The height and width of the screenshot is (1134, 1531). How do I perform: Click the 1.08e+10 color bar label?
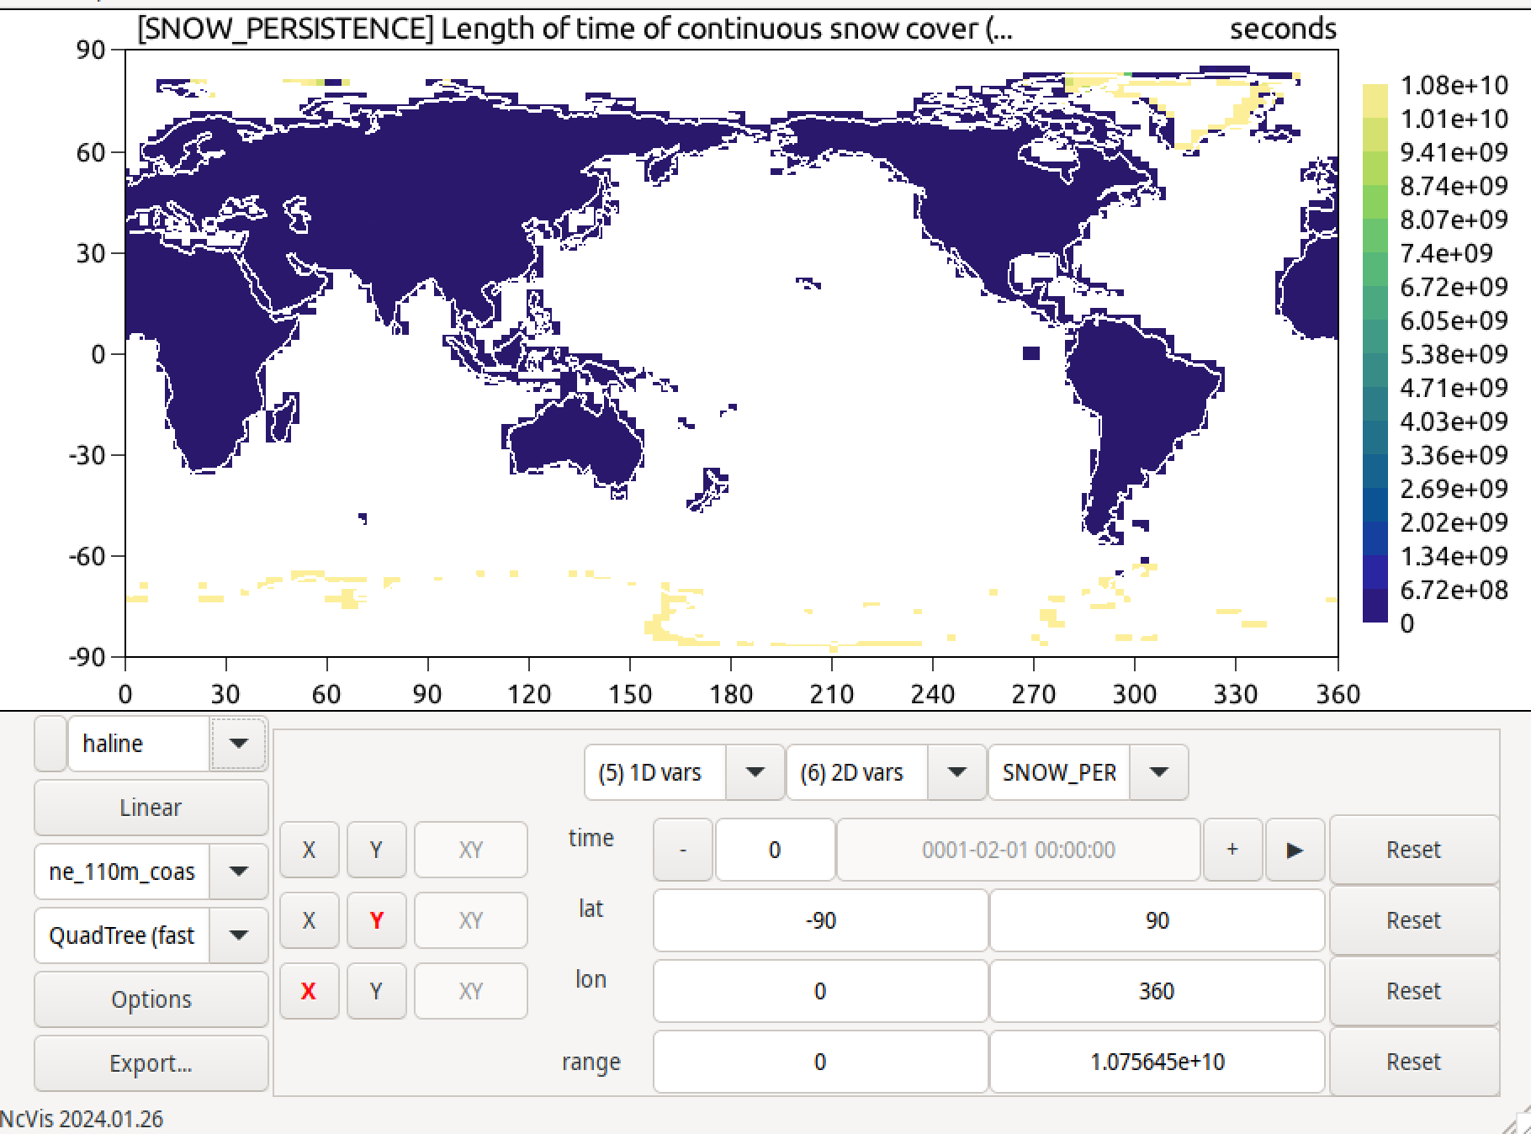point(1454,85)
